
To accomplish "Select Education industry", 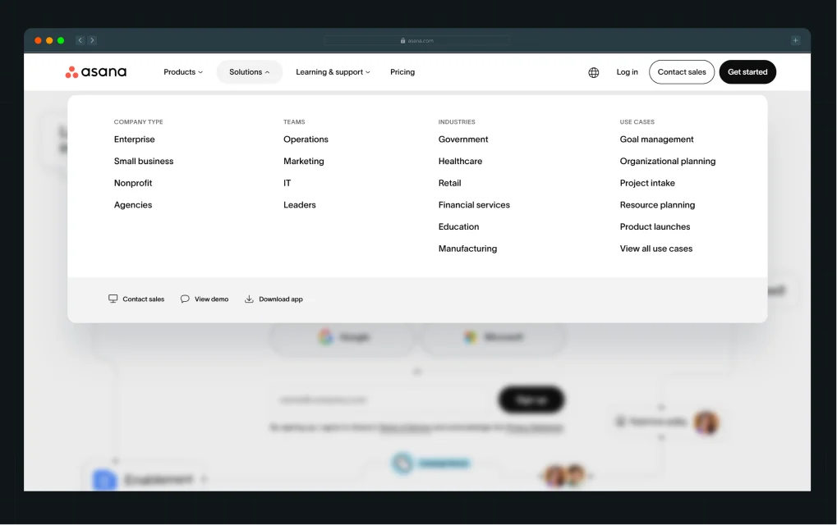I will pos(458,226).
